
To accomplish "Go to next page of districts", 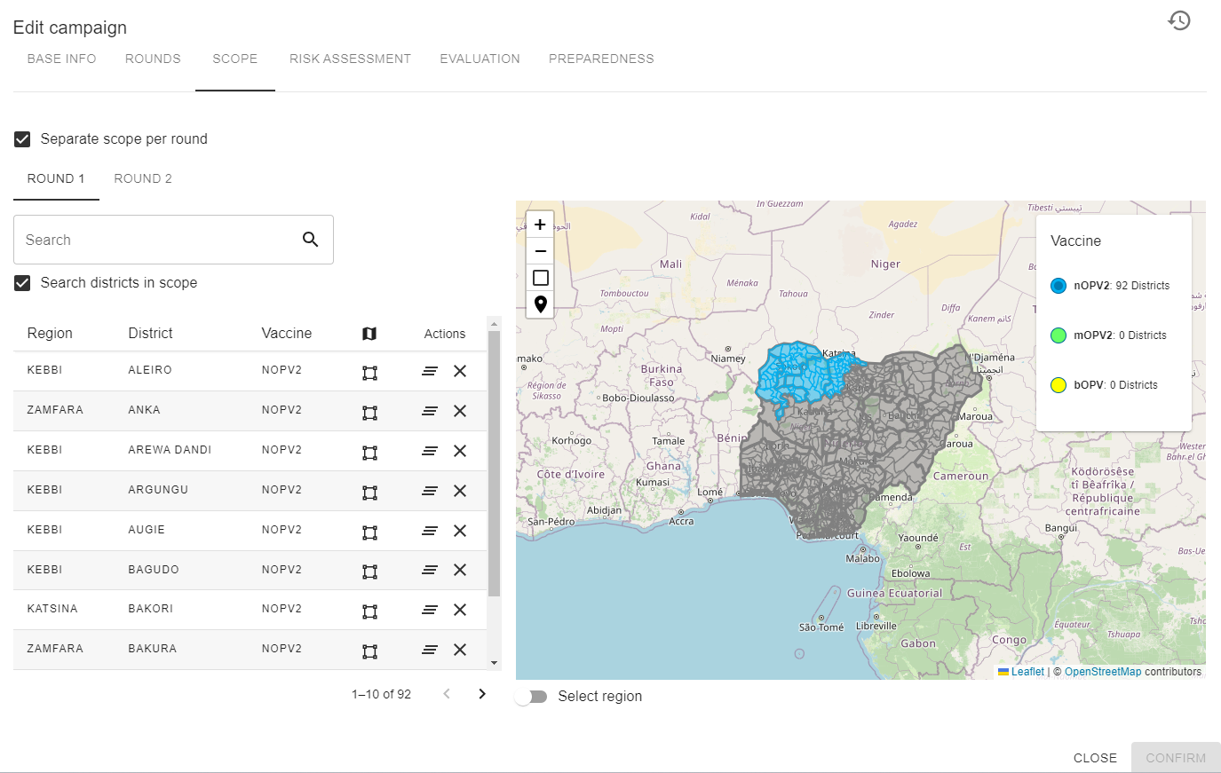I will click(482, 694).
